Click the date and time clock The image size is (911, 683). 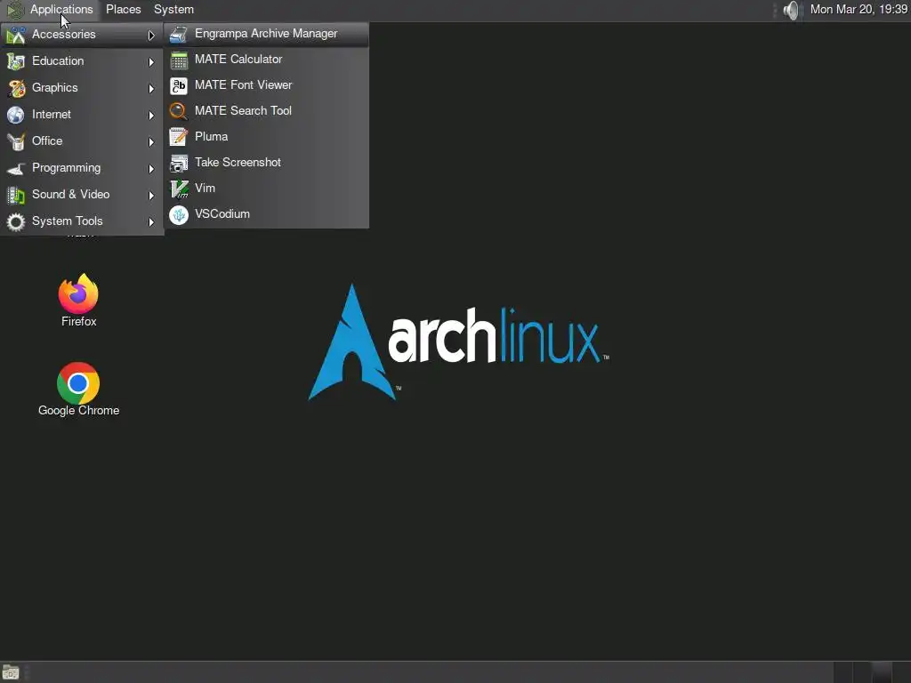point(859,9)
